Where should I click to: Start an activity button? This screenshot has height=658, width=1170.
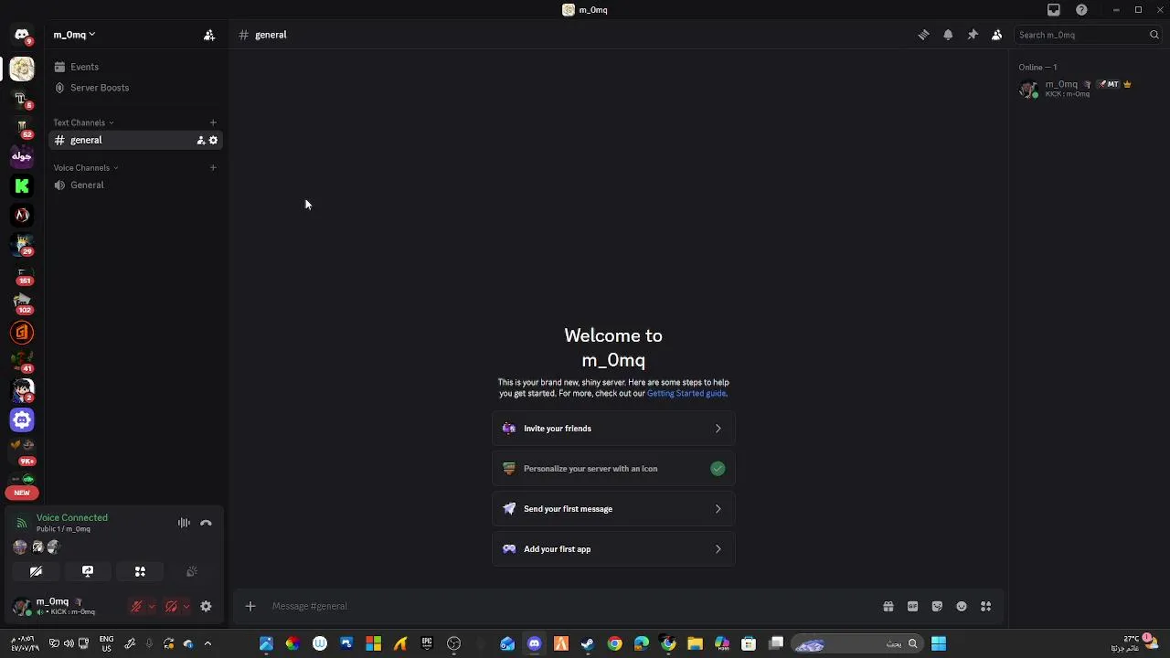click(140, 571)
